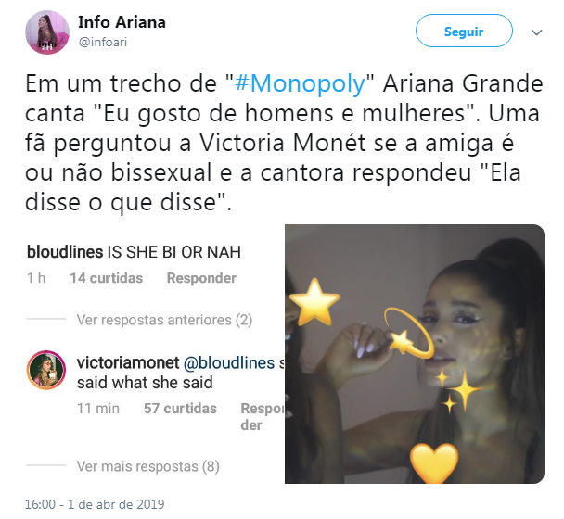564x519 pixels.
Task: Click Responder under victoriamonet reply
Action: [263, 416]
